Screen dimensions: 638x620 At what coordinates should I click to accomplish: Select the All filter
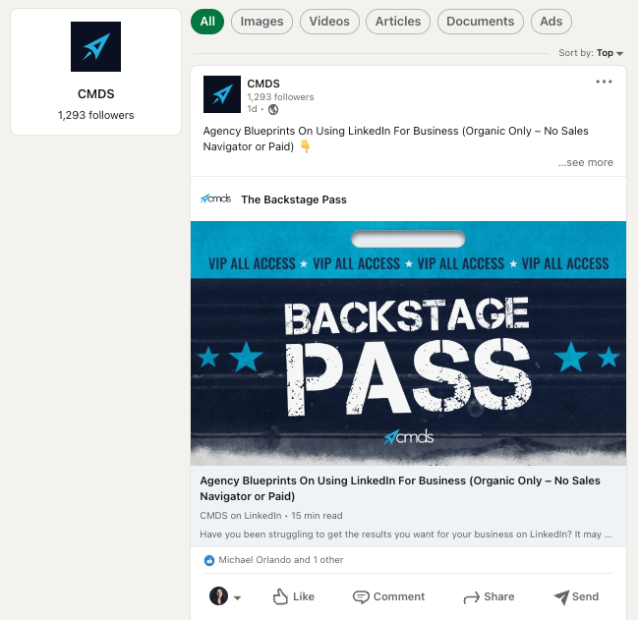pyautogui.click(x=207, y=22)
